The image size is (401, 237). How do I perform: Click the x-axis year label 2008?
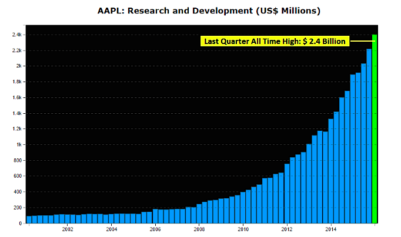[x=199, y=229]
